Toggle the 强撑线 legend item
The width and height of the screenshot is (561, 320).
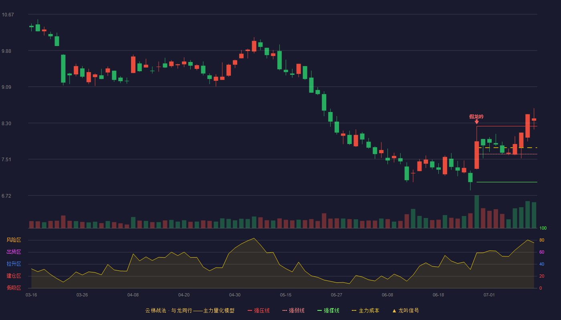(328, 310)
